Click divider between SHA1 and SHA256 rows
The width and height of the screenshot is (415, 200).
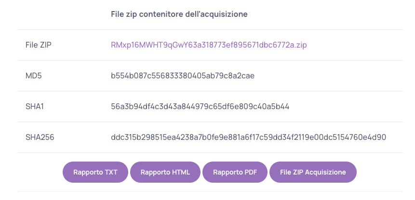tap(210, 122)
